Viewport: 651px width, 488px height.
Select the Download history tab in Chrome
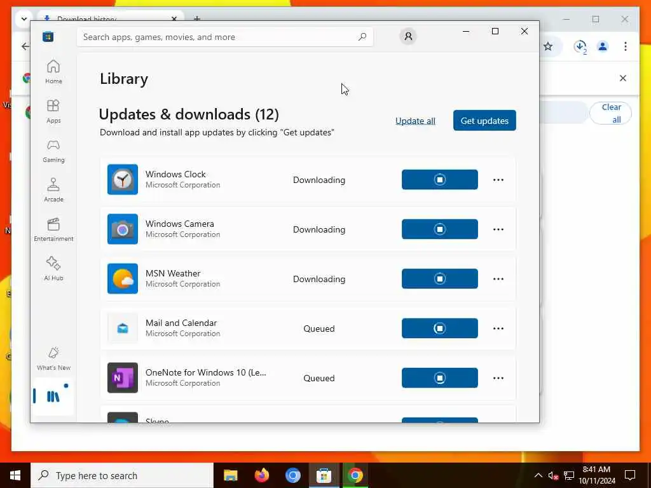coord(111,18)
